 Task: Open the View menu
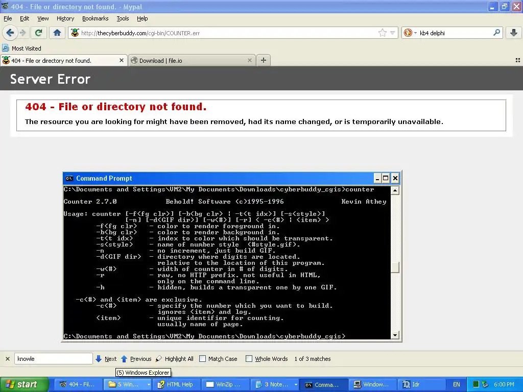43,18
